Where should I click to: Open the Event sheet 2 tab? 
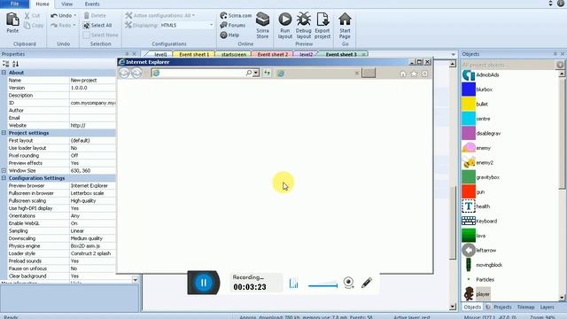[273, 54]
